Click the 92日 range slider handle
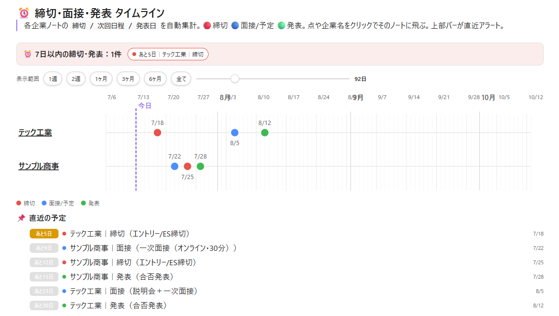This screenshot has width=559, height=316. pyautogui.click(x=234, y=79)
